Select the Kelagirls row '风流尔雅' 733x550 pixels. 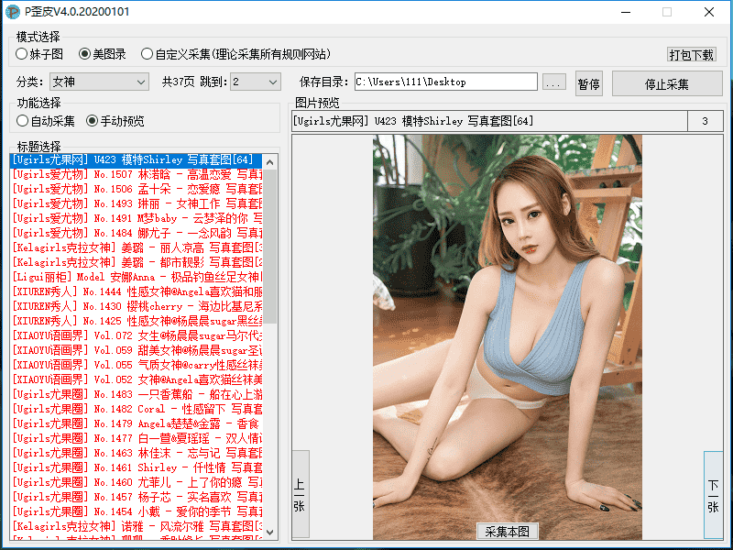pyautogui.click(x=136, y=526)
